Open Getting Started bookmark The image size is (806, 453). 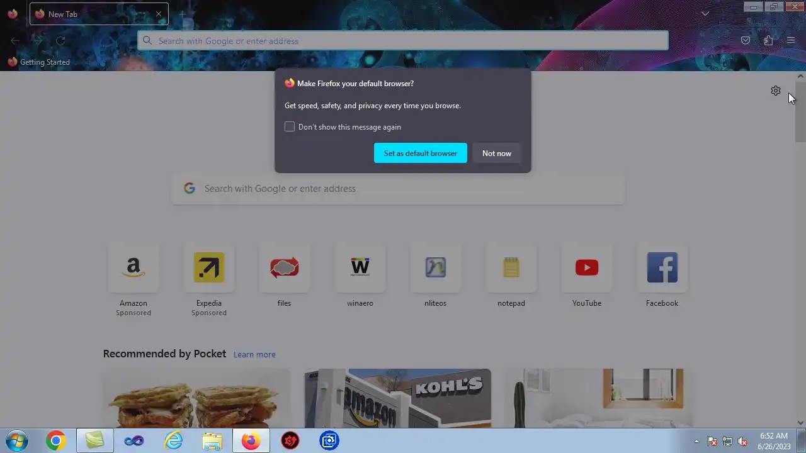[39, 62]
